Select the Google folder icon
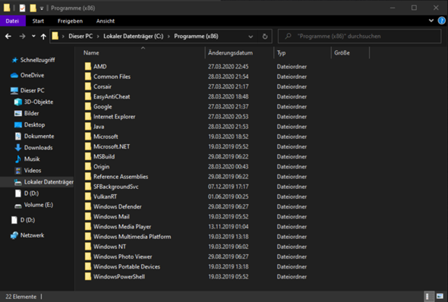This screenshot has height=302, width=448. coord(88,106)
